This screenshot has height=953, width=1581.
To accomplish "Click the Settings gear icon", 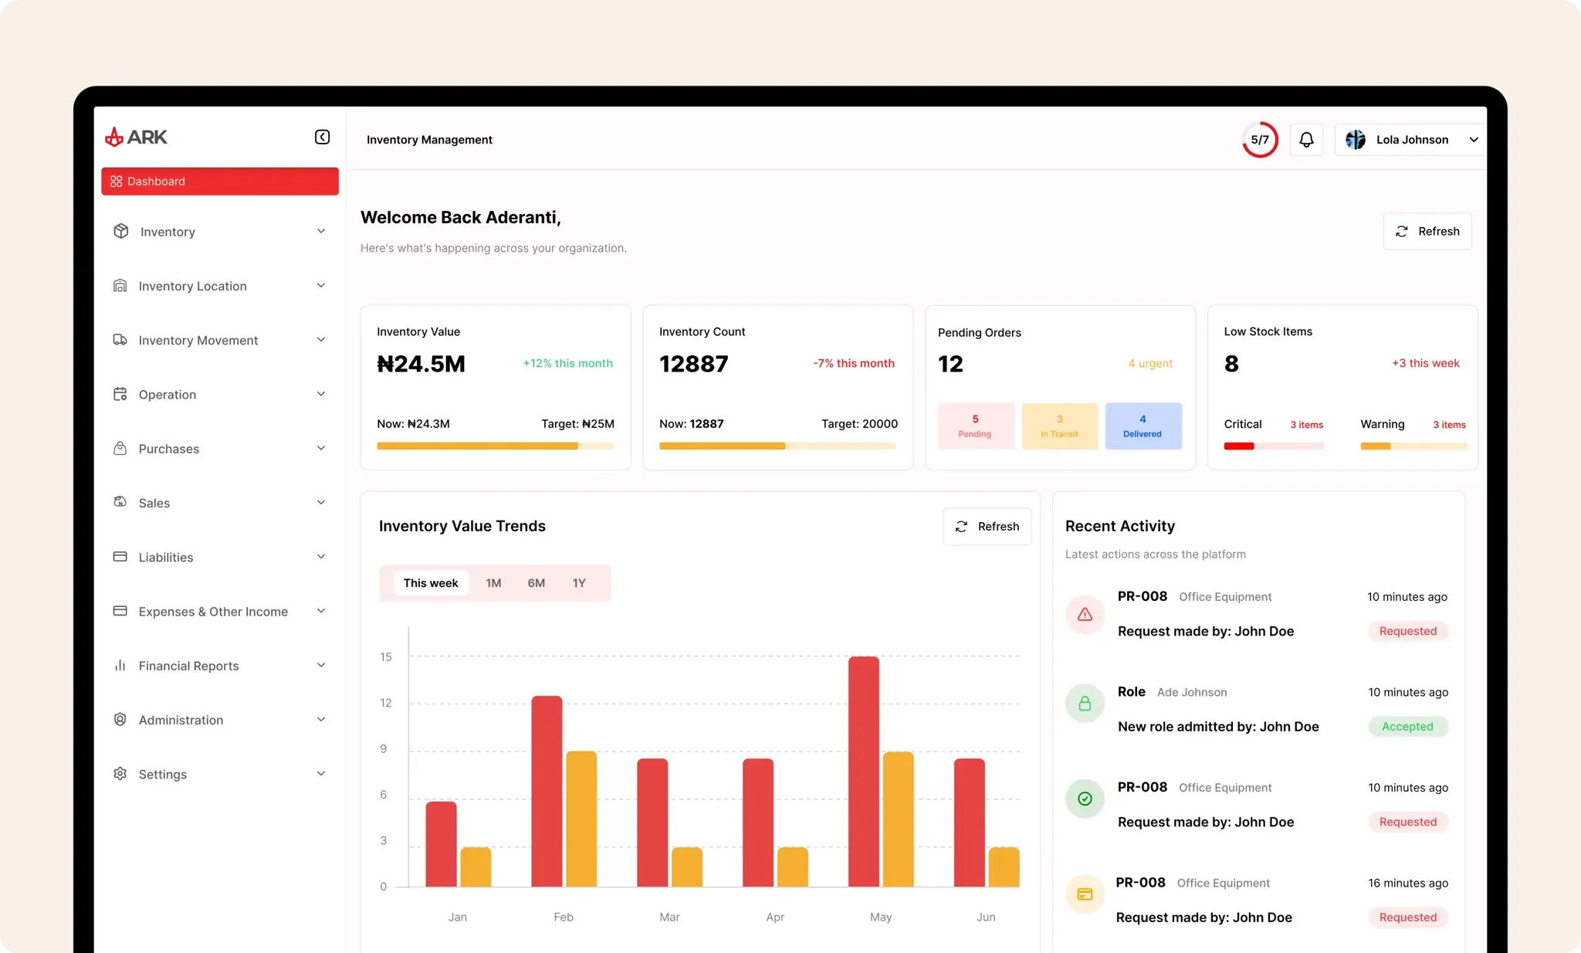I will (x=120, y=773).
